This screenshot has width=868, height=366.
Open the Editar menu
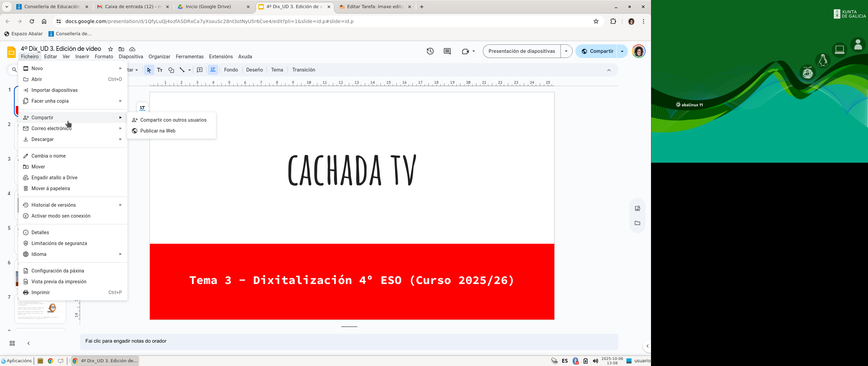tap(51, 57)
